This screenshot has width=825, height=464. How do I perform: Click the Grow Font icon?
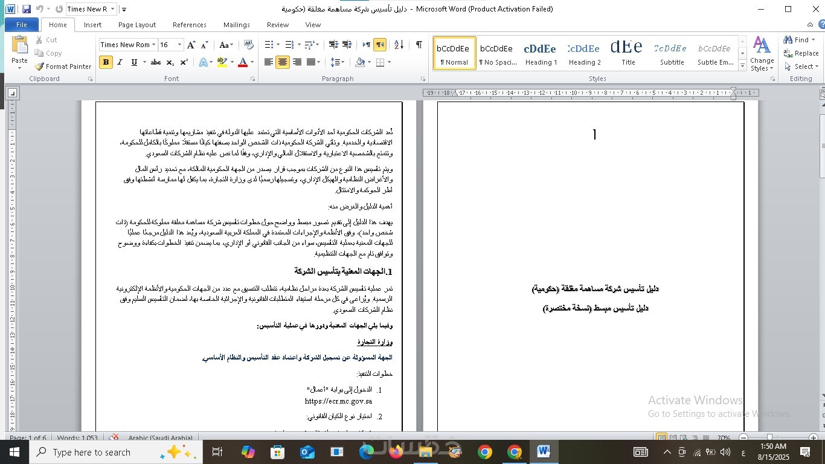191,45
